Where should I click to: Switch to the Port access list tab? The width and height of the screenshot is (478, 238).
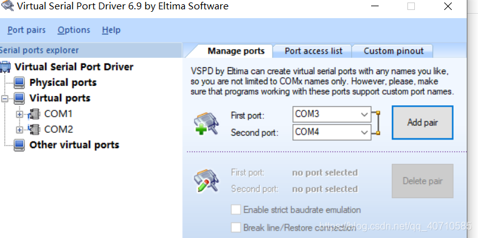[x=314, y=51]
